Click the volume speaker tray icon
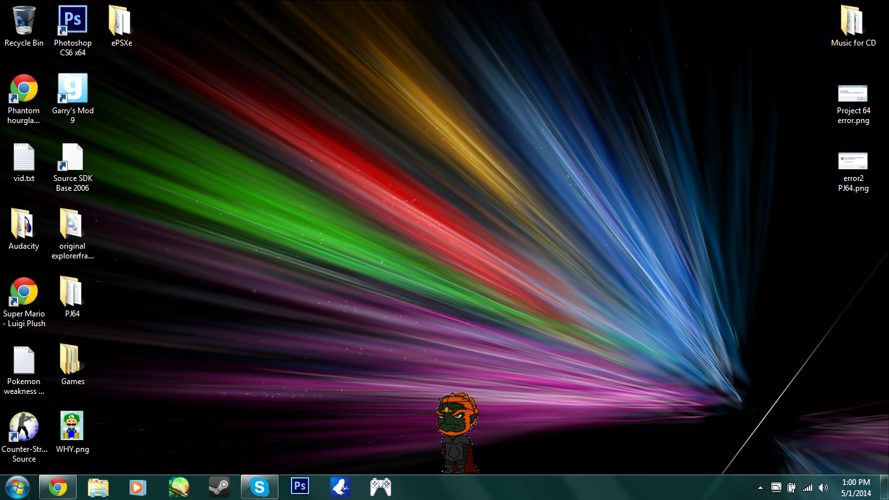Viewport: 889px width, 500px height. click(x=823, y=488)
